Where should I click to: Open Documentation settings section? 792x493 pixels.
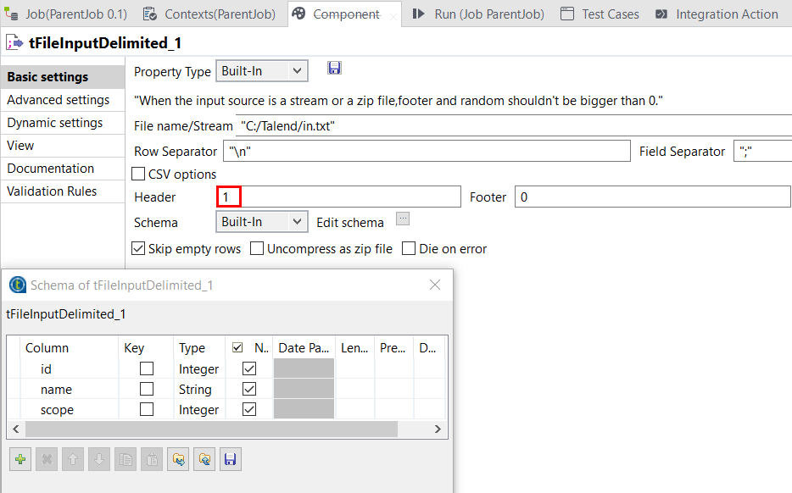63,169
